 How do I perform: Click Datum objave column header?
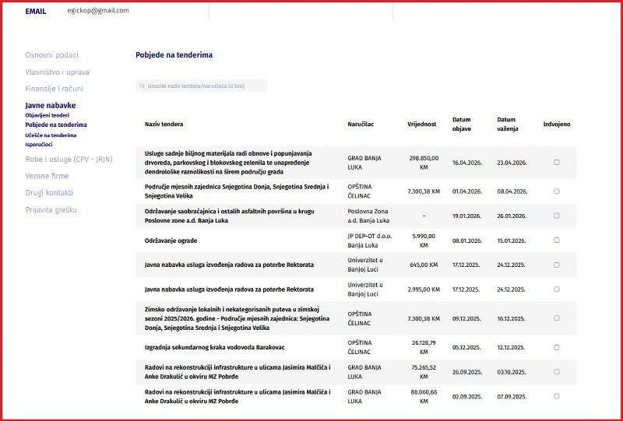point(462,124)
